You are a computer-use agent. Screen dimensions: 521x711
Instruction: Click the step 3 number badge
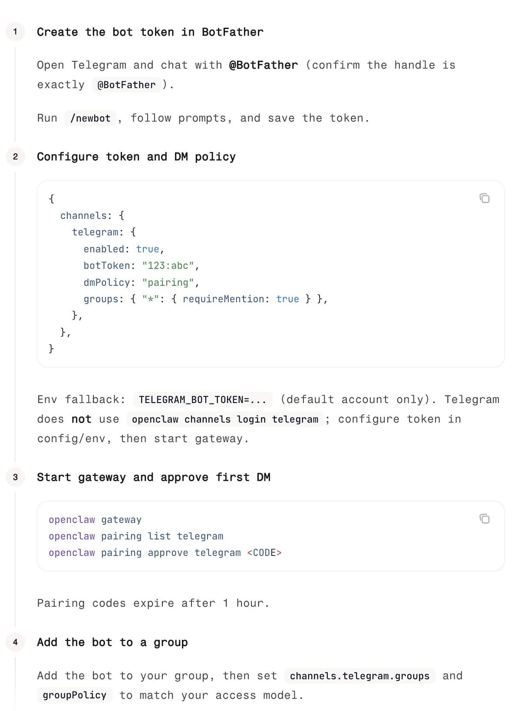click(x=16, y=477)
